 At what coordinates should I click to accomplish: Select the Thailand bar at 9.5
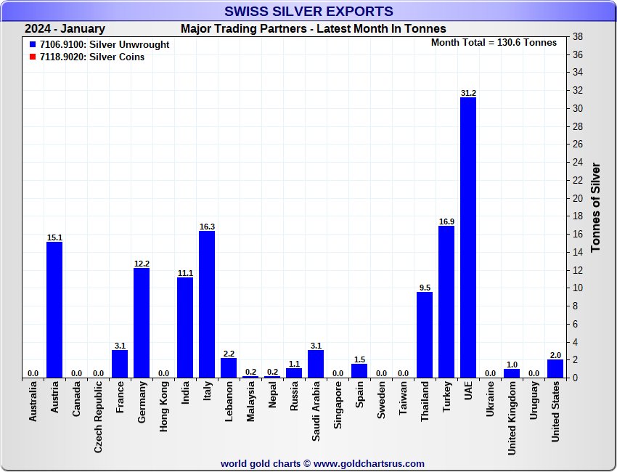[425, 335]
